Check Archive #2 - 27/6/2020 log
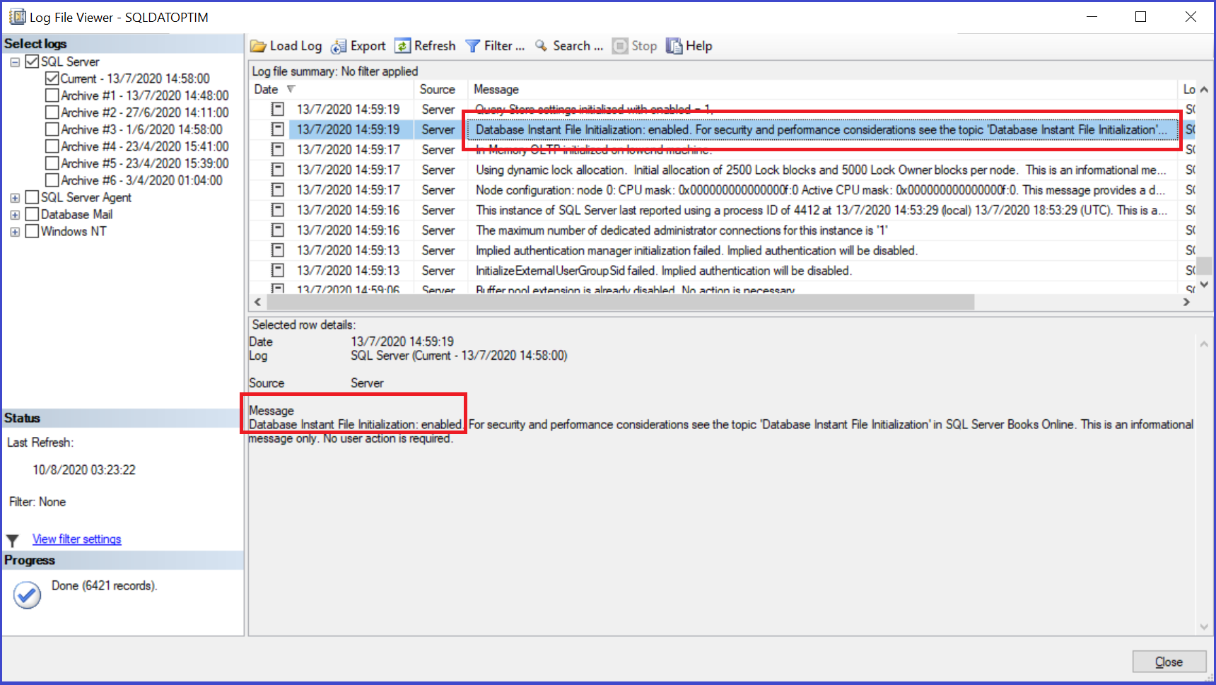 (51, 112)
